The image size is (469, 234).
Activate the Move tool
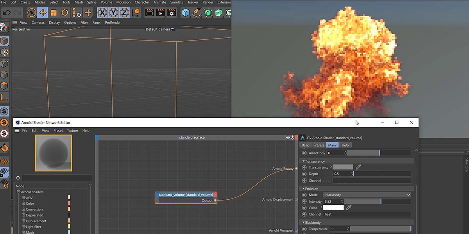click(43, 13)
